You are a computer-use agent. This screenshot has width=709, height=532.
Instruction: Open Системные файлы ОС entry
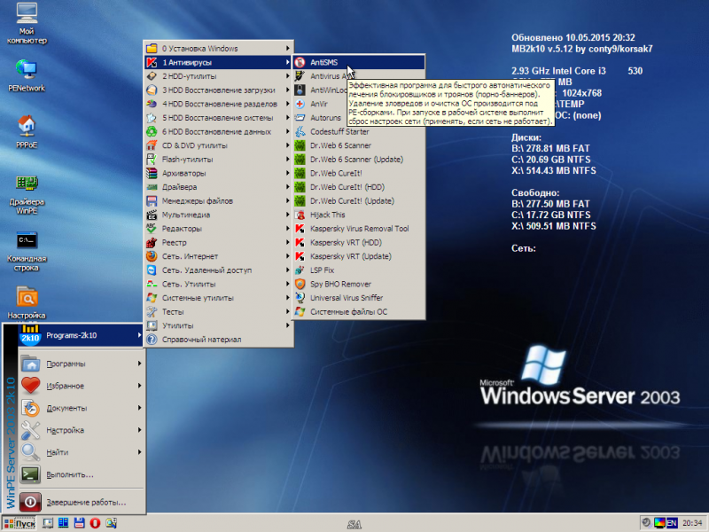pyautogui.click(x=359, y=312)
